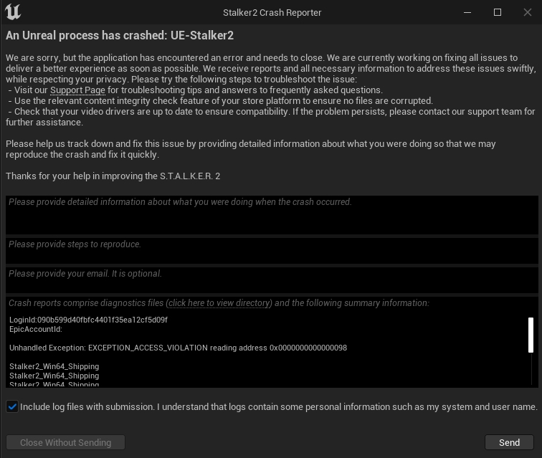Click the crash summary scrollbar thumb
This screenshot has width=542, height=458.
coord(531,335)
